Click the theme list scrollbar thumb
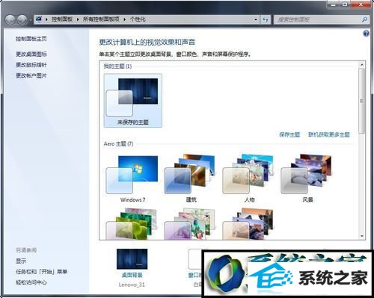374x298 pixels. pyautogui.click(x=362, y=101)
